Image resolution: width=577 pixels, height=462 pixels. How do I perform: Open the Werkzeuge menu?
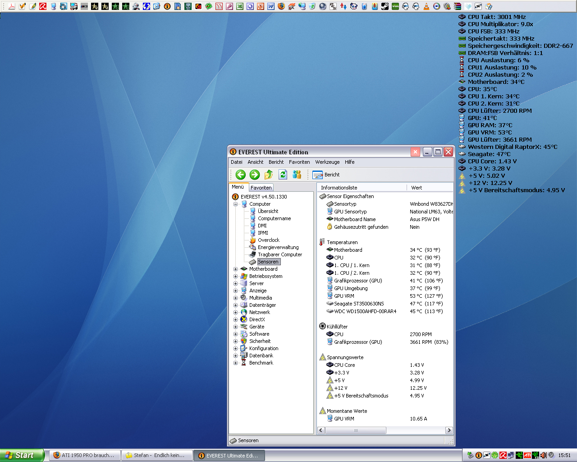click(327, 162)
